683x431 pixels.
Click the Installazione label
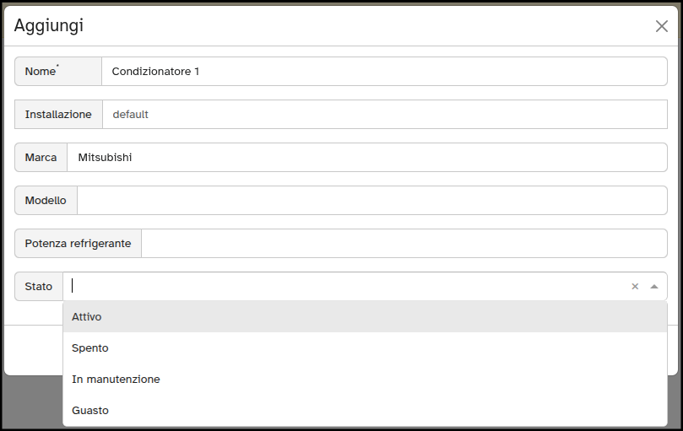point(58,115)
